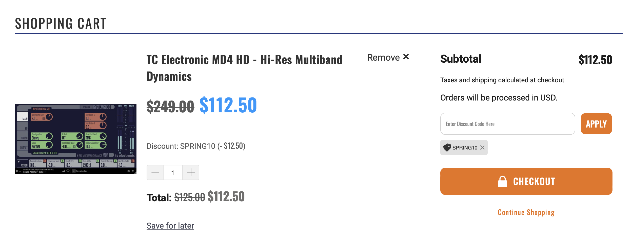The width and height of the screenshot is (633, 249).
Task: Focus the Enter Discount Code Here field
Action: (507, 124)
